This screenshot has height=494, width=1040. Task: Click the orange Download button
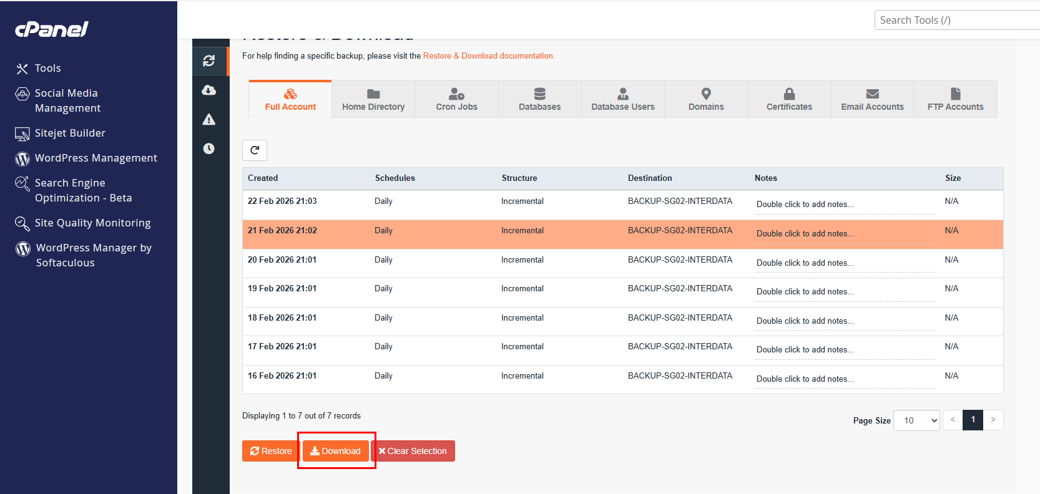click(x=336, y=451)
